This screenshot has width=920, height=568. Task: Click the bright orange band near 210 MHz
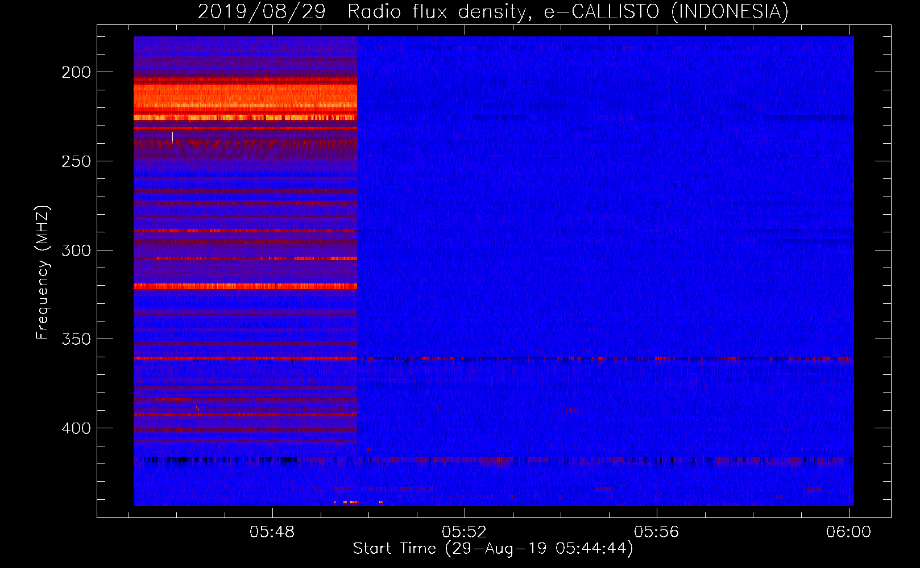pos(245,95)
